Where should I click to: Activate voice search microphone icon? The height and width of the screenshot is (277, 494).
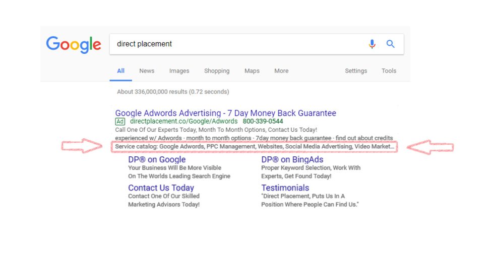click(x=372, y=44)
